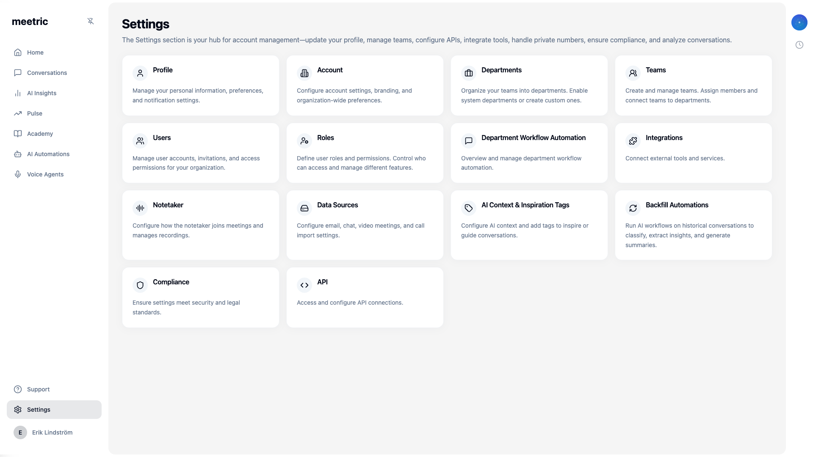Screen dimensions: 813x457
Task: Navigate to Pulse in the sidebar
Action: pyautogui.click(x=34, y=113)
